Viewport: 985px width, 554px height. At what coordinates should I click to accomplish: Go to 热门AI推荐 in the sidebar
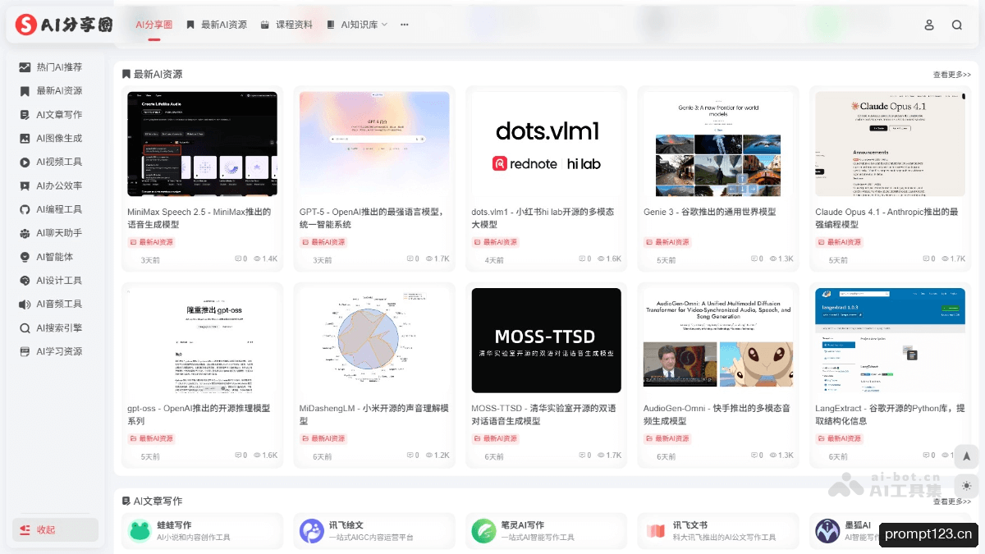click(x=51, y=67)
